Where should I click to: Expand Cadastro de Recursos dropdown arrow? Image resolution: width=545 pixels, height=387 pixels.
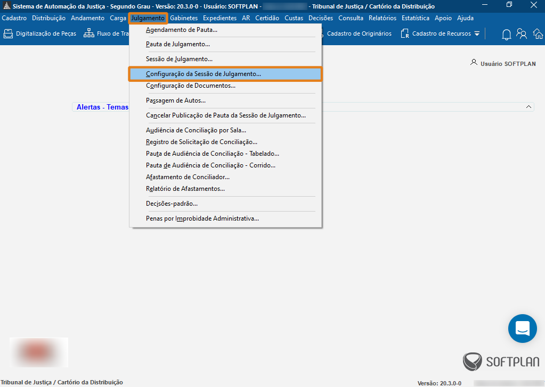tap(477, 34)
